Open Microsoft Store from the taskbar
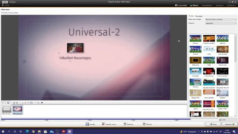Screen dimensions: 238x134 (45, 131)
